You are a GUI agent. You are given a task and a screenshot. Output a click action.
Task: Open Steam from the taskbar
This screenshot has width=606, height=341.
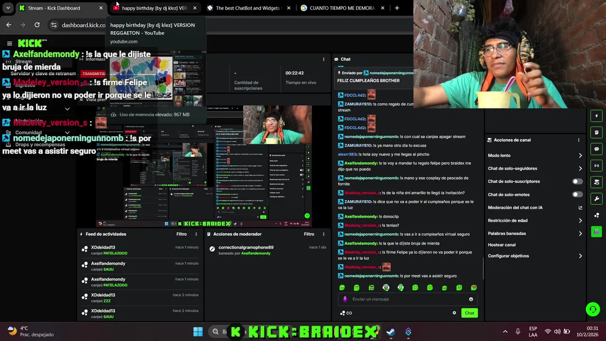(391, 332)
